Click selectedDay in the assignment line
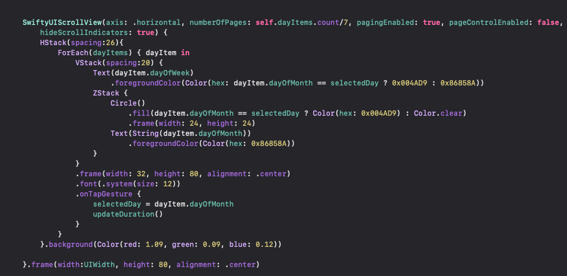This screenshot has height=276, width=567. click(117, 204)
